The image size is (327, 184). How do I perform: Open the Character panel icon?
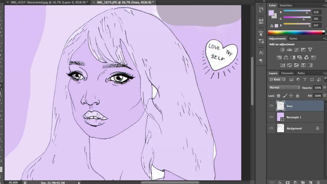[x=261, y=53]
